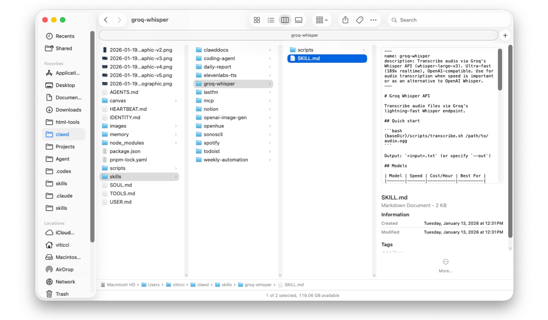Expand the memory folder chevron
The height and width of the screenshot is (320, 548).
tap(176, 135)
